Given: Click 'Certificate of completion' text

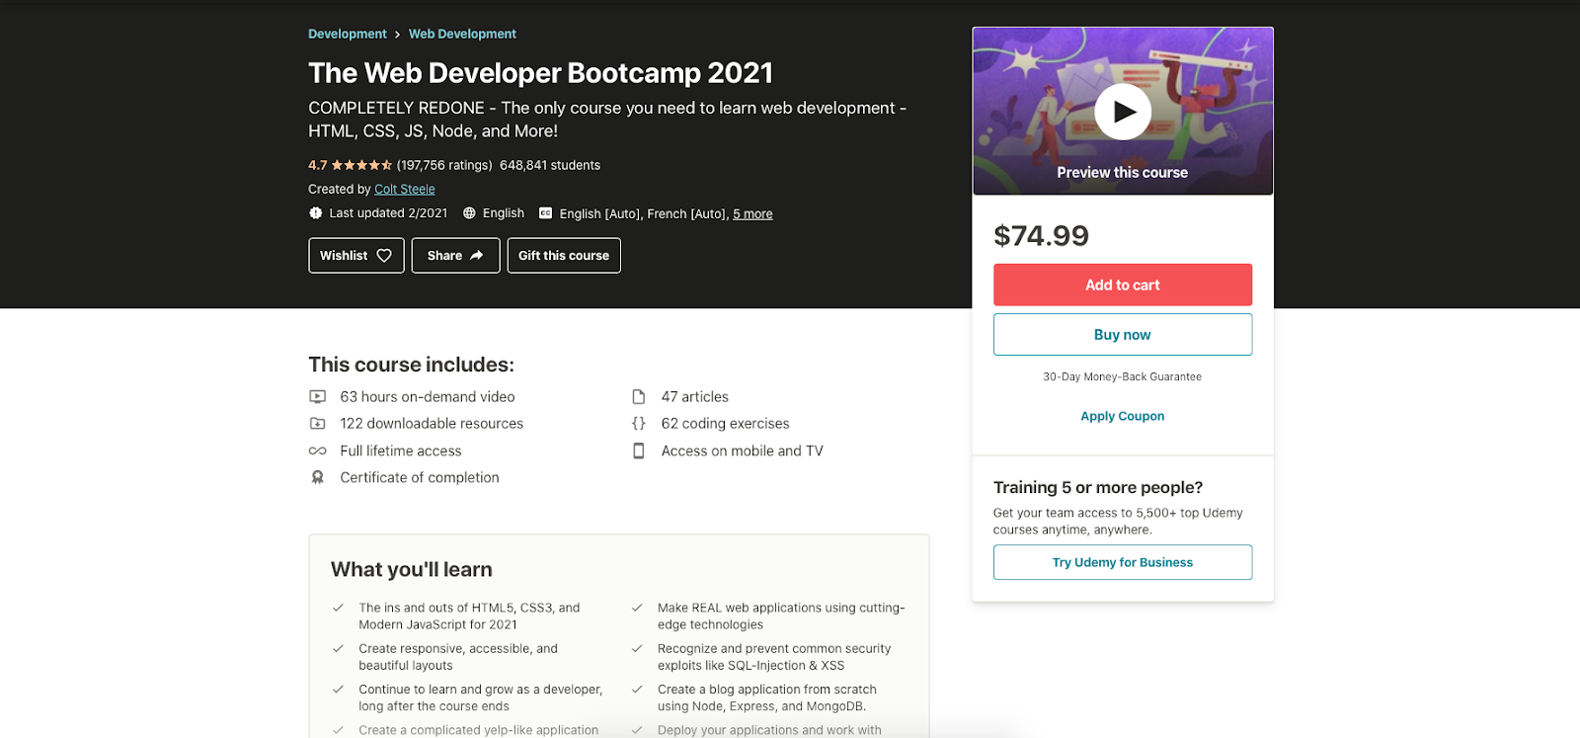Looking at the screenshot, I should point(420,477).
